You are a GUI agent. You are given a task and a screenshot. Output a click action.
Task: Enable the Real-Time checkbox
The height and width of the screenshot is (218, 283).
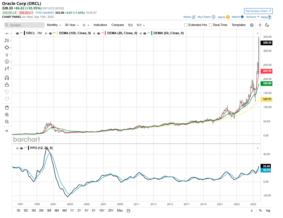pyautogui.click(x=210, y=25)
